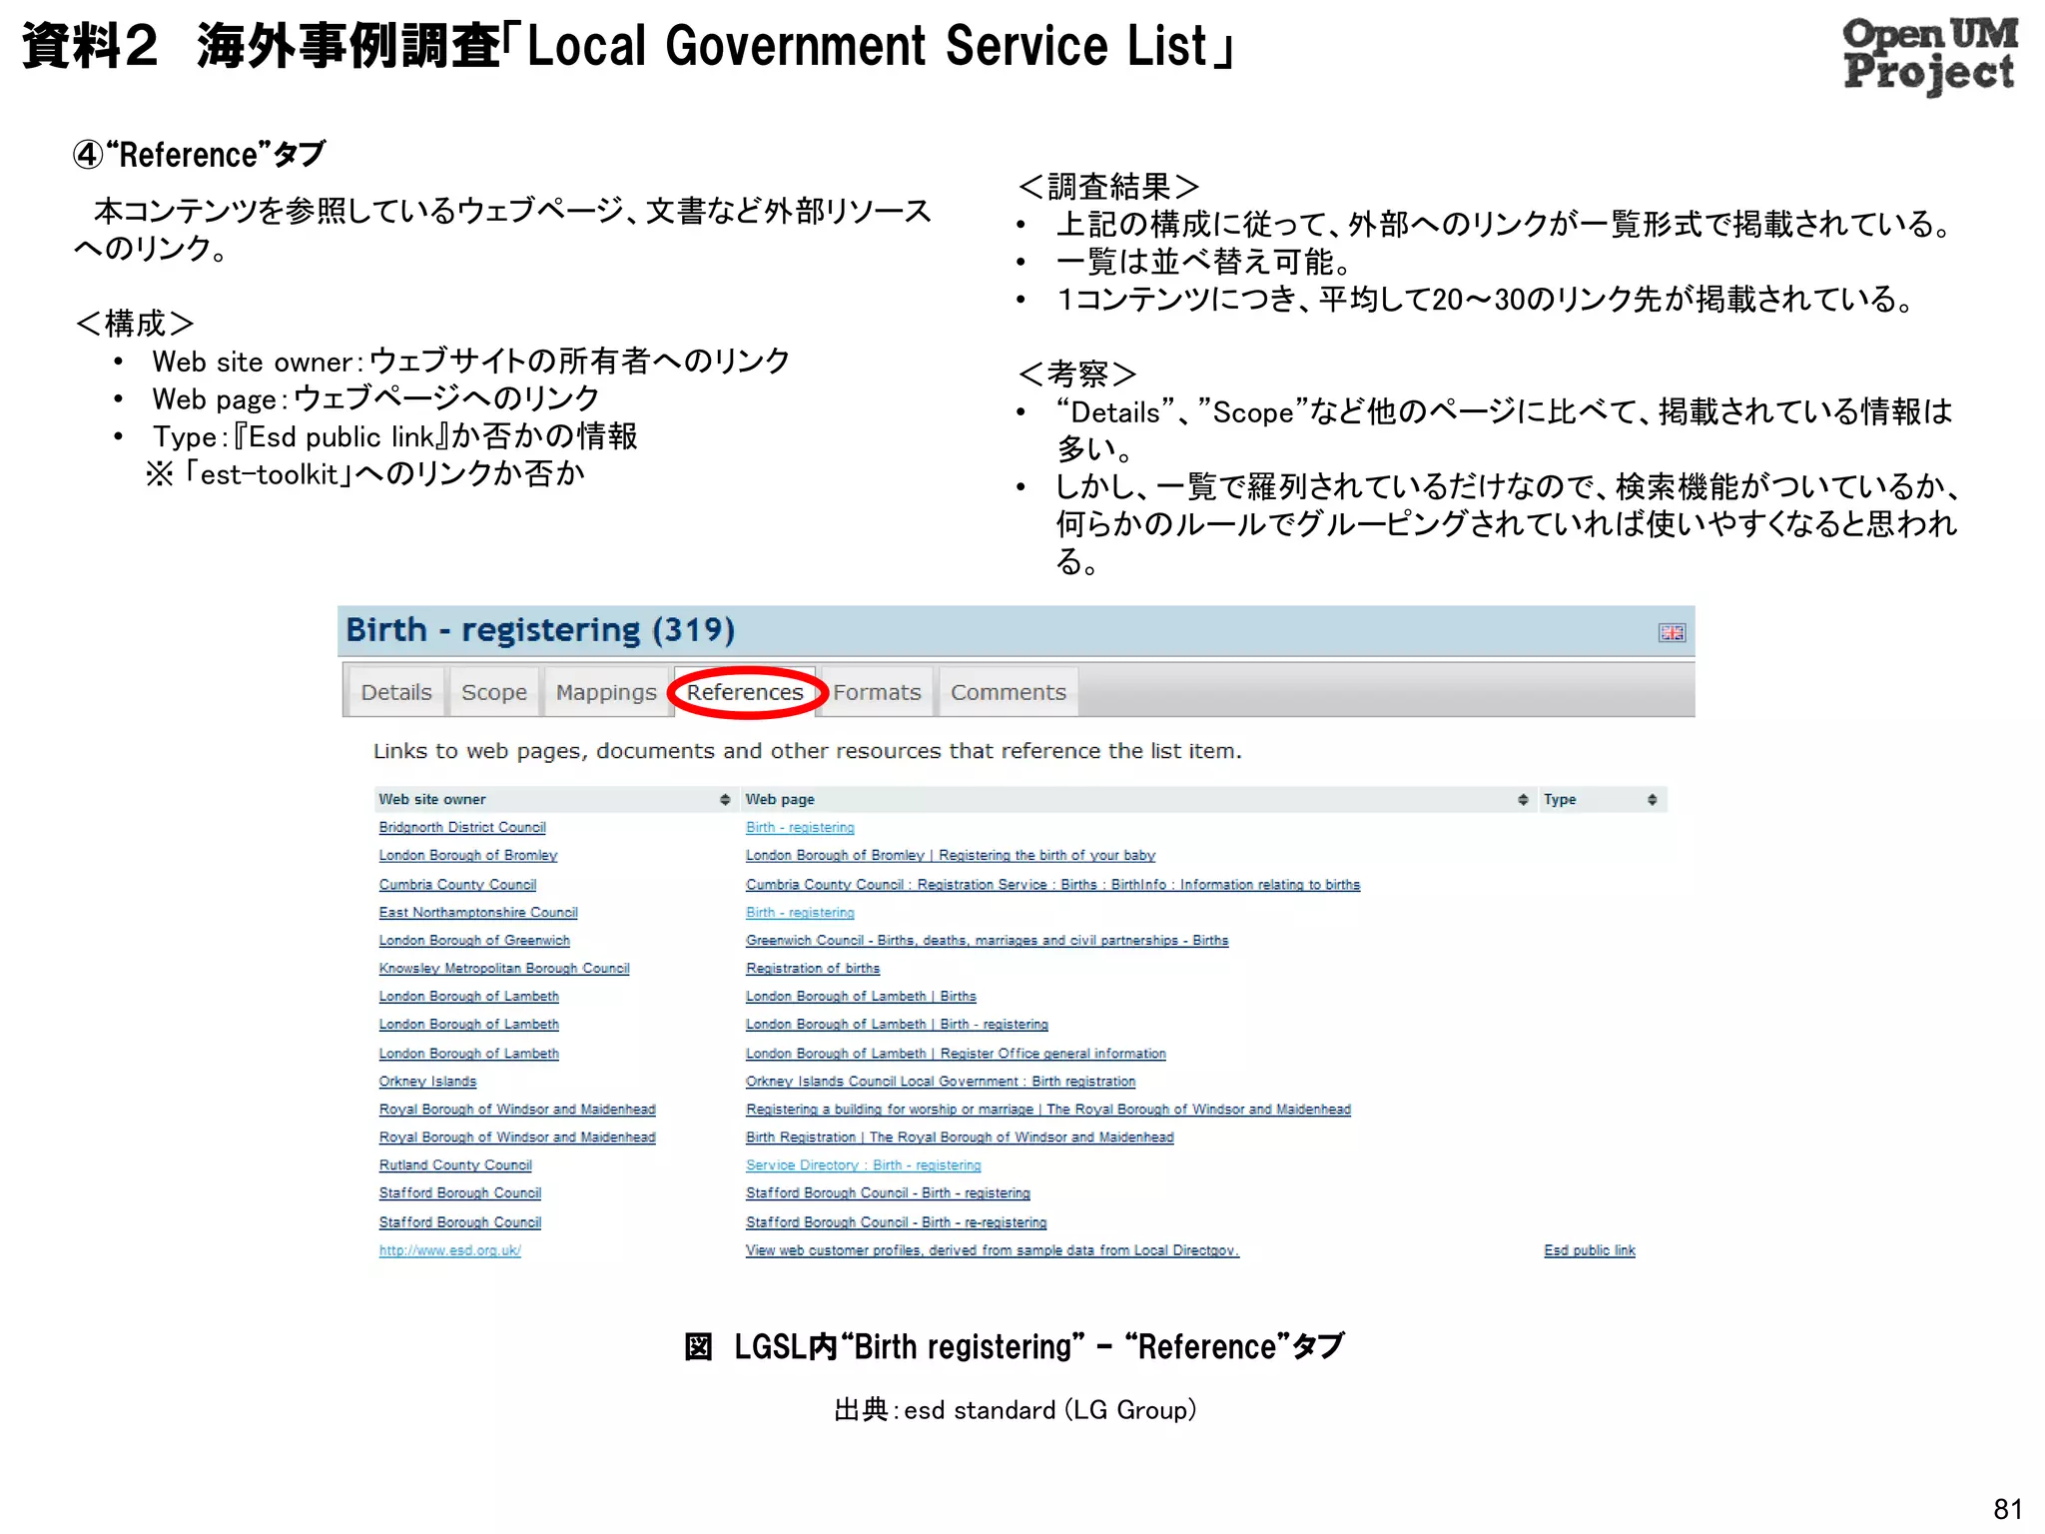The image size is (2045, 1534).
Task: Switch to the Scope tab
Action: (x=494, y=692)
